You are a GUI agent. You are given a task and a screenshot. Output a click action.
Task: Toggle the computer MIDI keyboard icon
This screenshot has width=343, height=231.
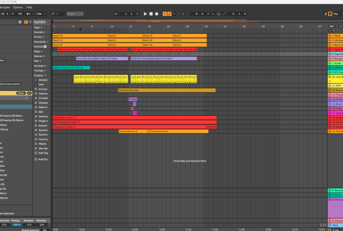(x=330, y=14)
